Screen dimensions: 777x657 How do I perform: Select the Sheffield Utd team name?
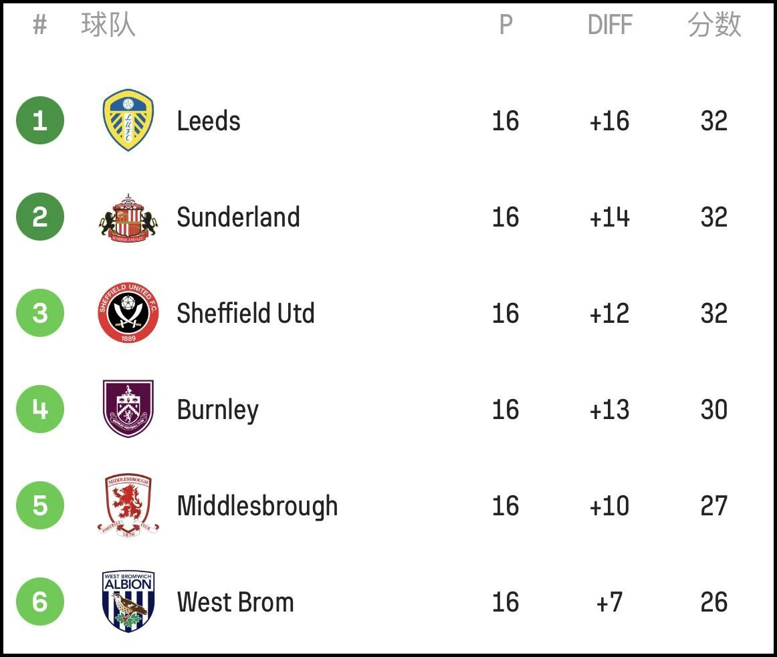(x=246, y=313)
